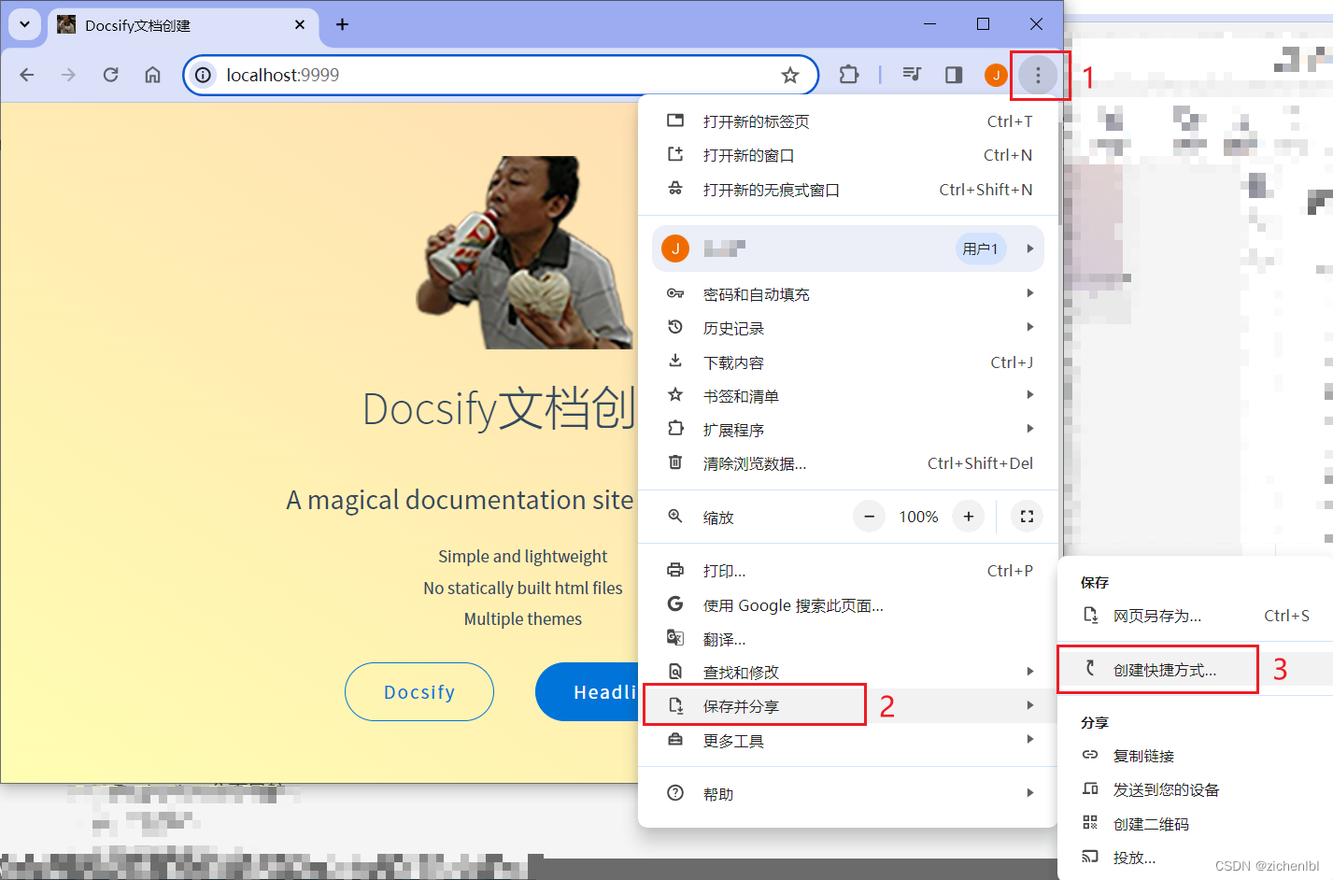Expand 扩展程序 submenu
The height and width of the screenshot is (880, 1333).
tap(849, 430)
